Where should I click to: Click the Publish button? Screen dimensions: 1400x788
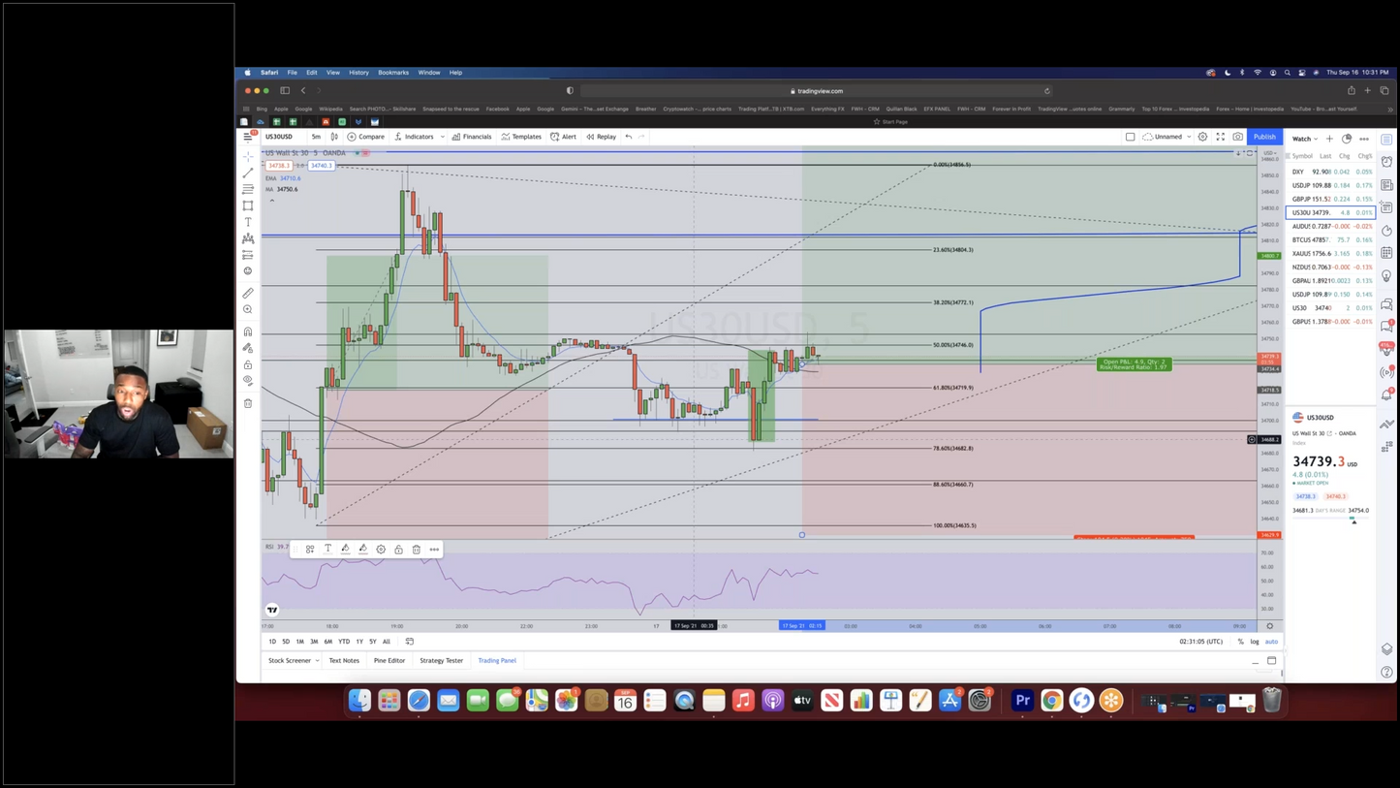pos(1264,137)
